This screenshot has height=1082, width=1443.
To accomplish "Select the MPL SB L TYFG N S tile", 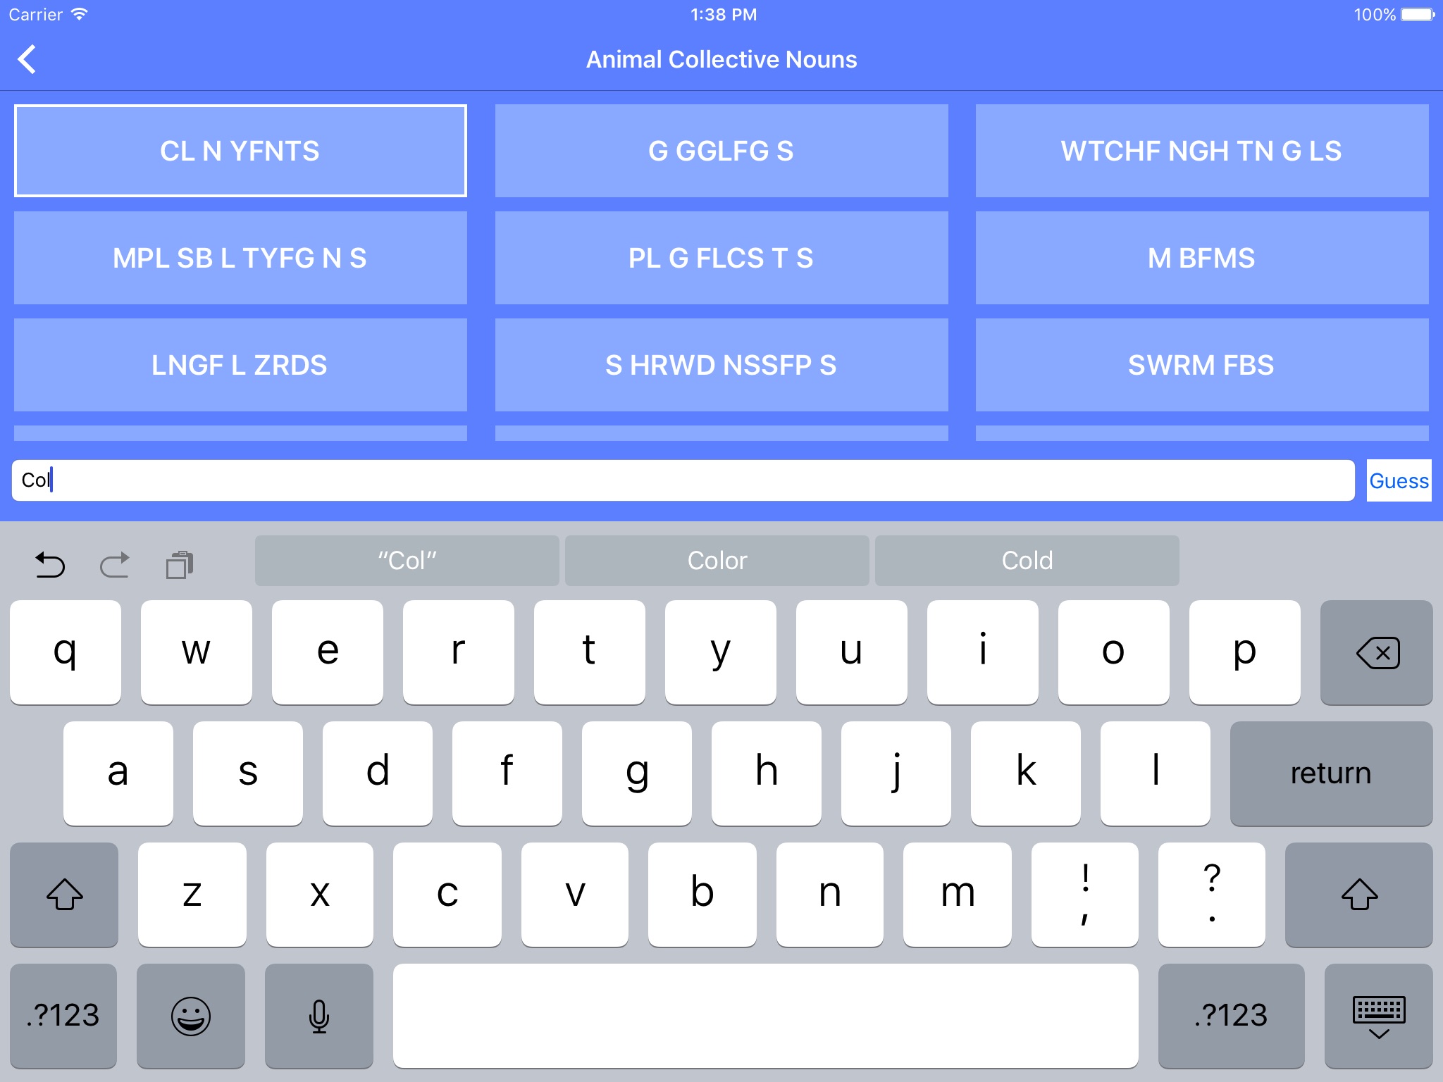I will 240,257.
